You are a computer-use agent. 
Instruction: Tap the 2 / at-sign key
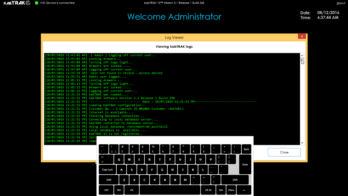pos(124,149)
